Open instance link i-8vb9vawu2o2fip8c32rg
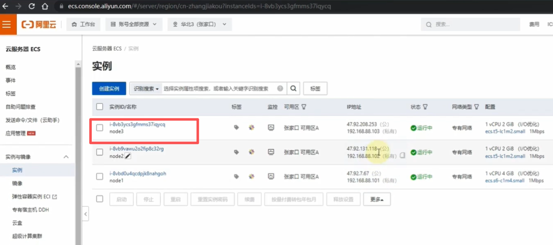Viewport: 553px width, 245px height. coord(136,148)
